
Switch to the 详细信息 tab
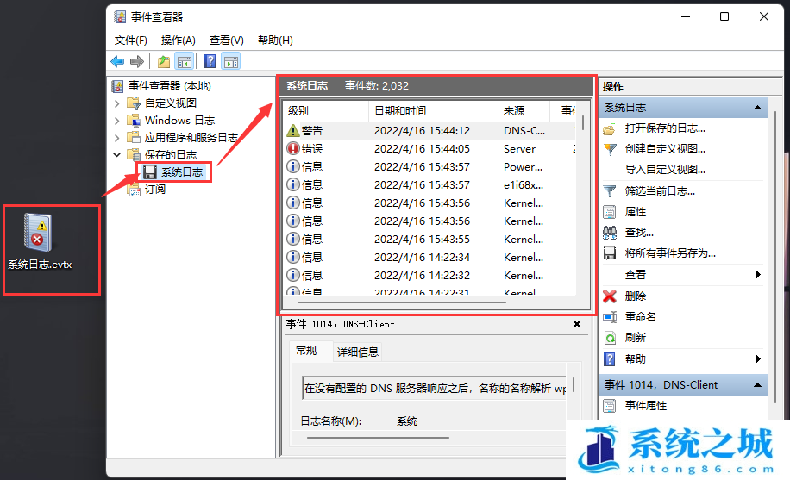(x=357, y=352)
